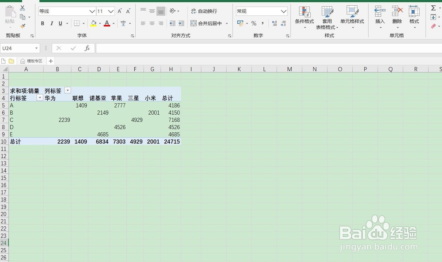Toggle Bold formatting
The image size is (442, 262).
tap(42, 23)
